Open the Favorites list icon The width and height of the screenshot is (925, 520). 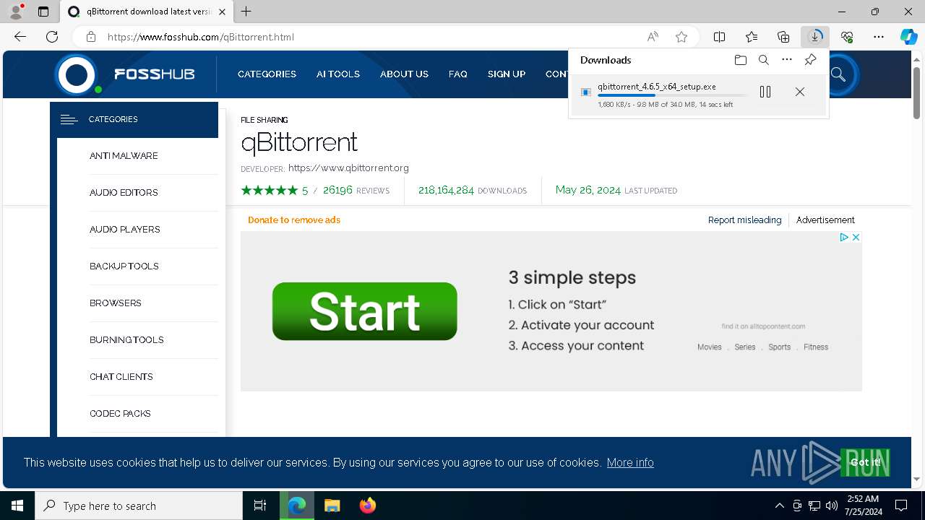752,37
